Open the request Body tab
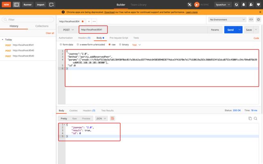The width and height of the screenshot is (263, 164). (x=100, y=38)
